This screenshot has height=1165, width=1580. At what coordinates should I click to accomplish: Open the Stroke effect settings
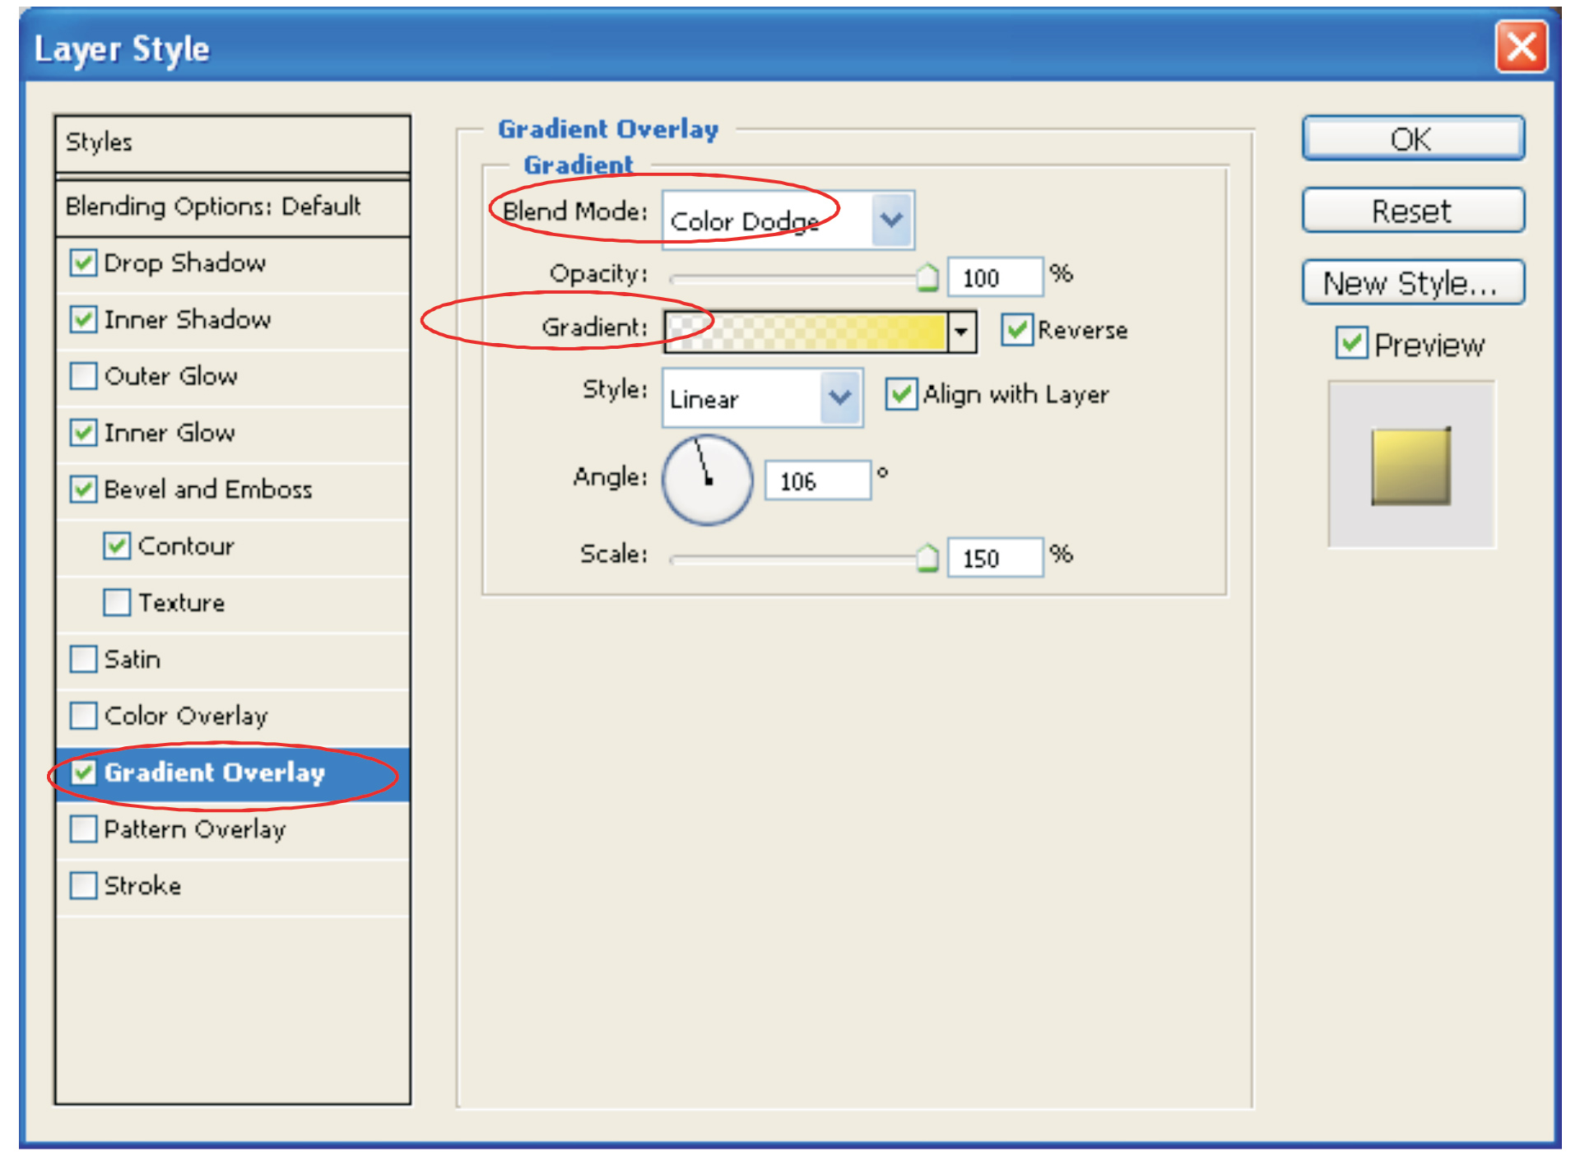[142, 886]
